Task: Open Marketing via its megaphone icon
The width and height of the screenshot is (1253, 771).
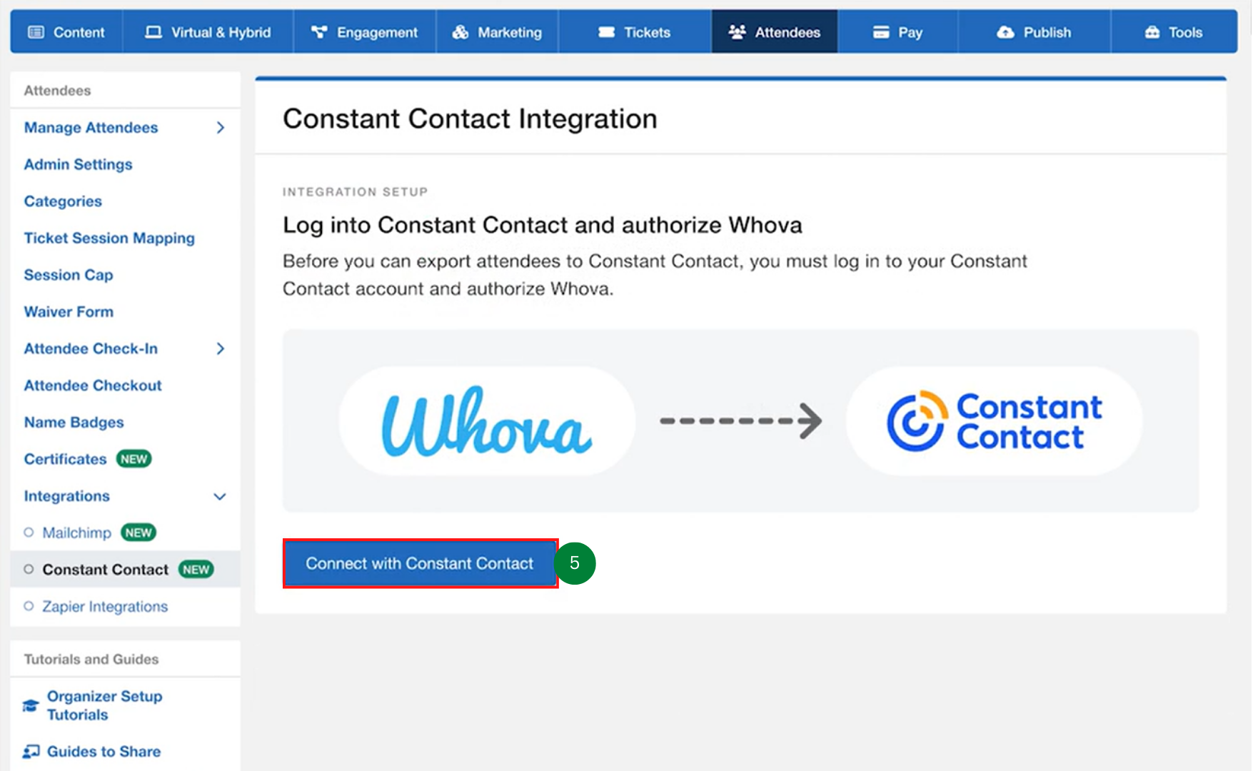Action: coord(459,31)
